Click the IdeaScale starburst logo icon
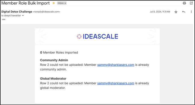This screenshot has height=105, width=195. [79, 37]
